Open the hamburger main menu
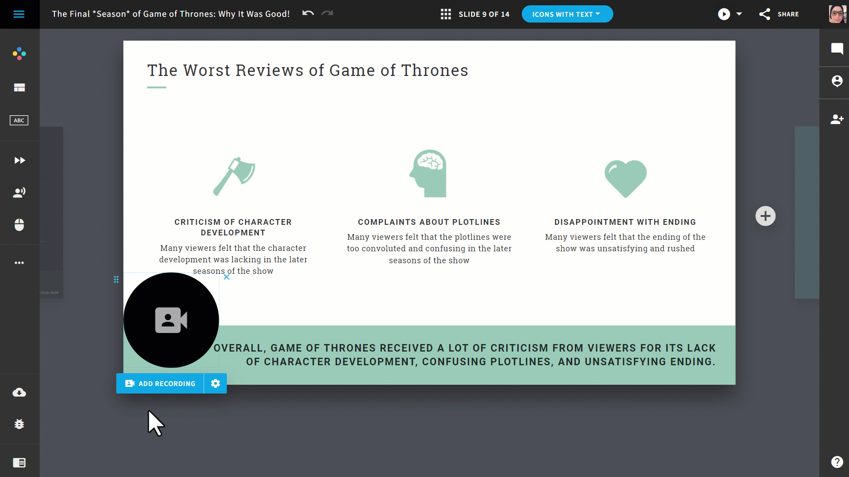The height and width of the screenshot is (477, 849). click(19, 14)
